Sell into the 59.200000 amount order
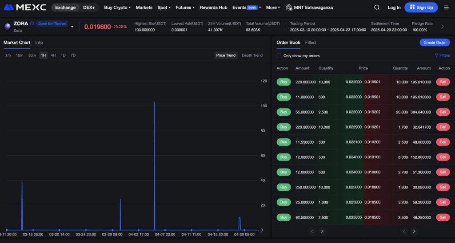 point(443,202)
